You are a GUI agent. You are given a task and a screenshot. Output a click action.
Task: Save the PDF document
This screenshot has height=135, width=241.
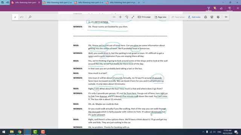[x=212, y=17]
